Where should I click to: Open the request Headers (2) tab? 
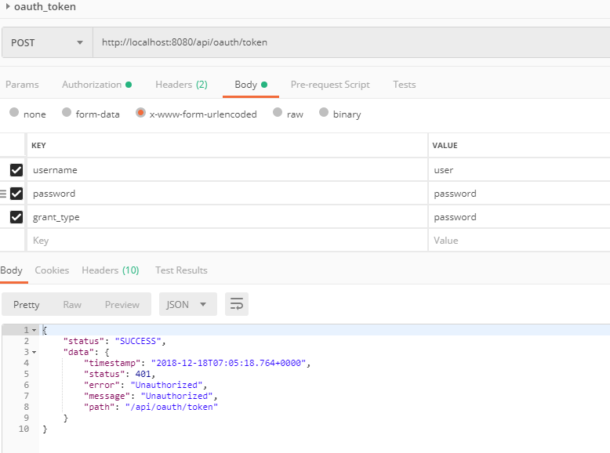click(181, 85)
